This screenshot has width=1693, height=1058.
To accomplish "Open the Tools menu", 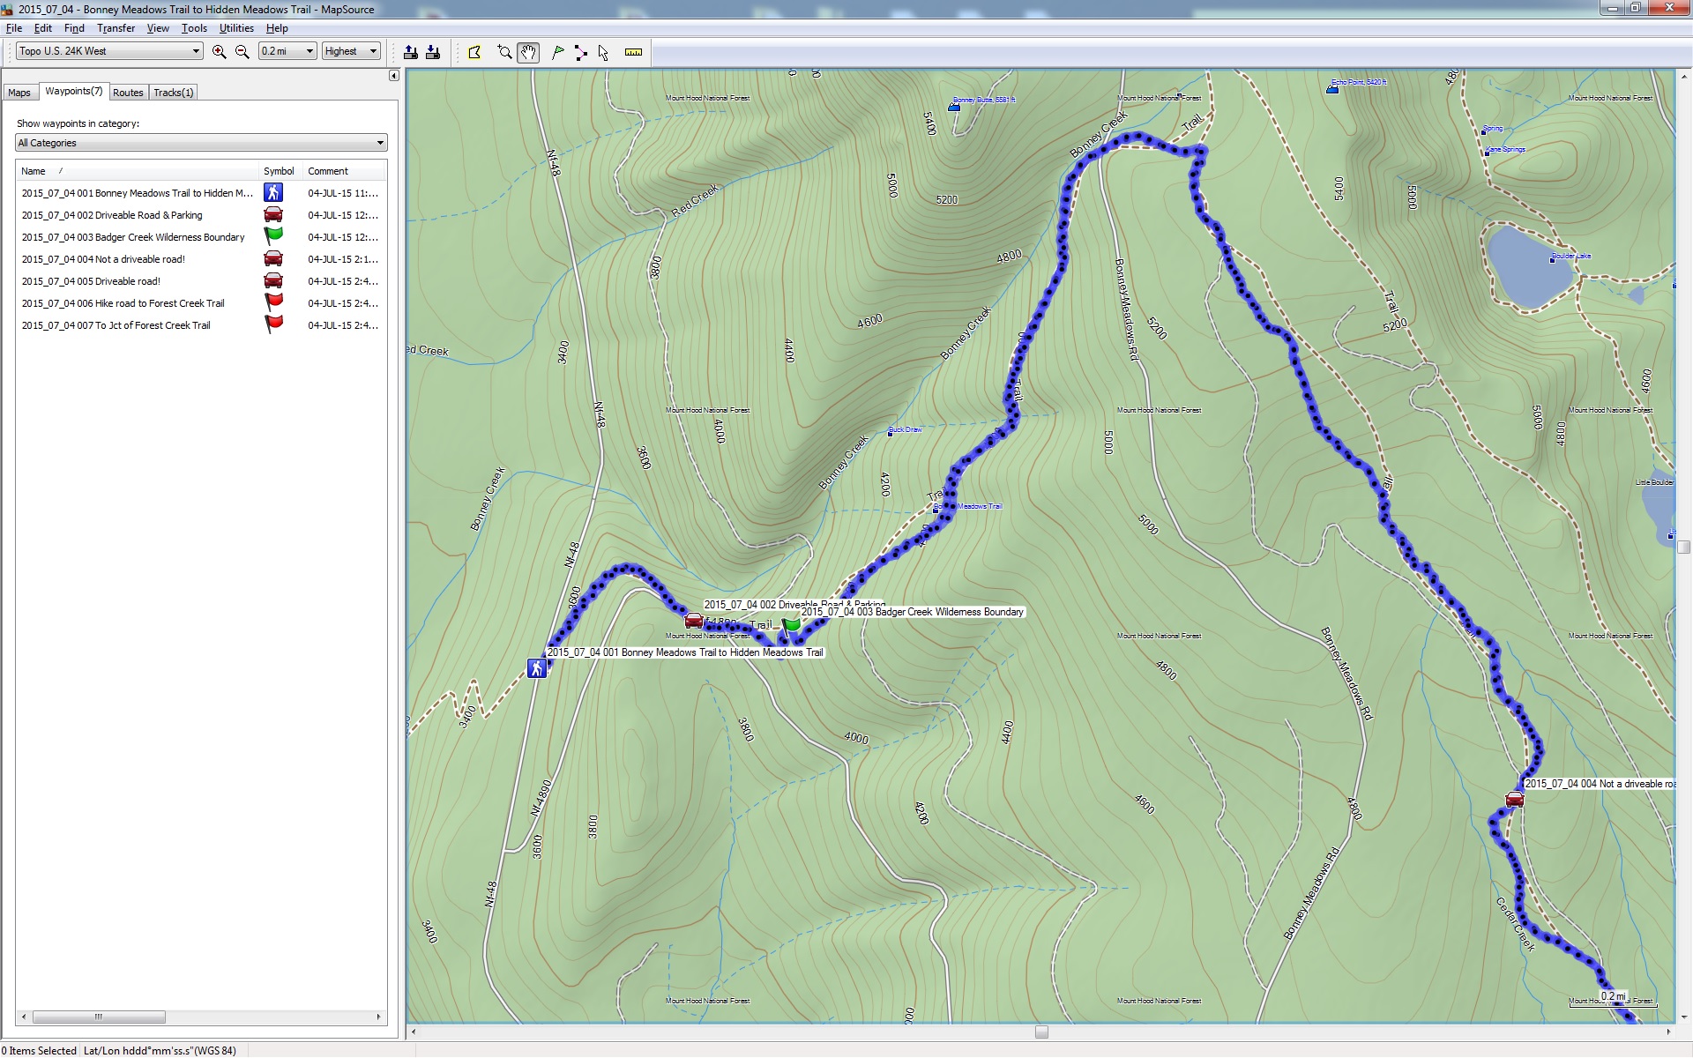I will pos(194,28).
